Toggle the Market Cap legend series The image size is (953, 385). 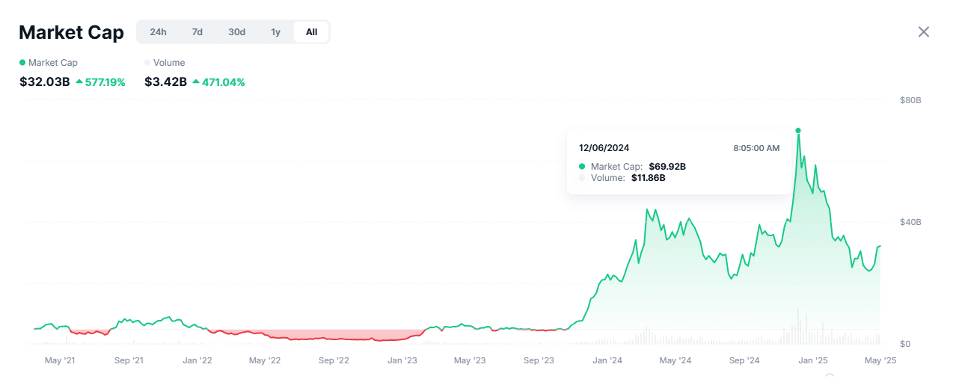[x=49, y=63]
